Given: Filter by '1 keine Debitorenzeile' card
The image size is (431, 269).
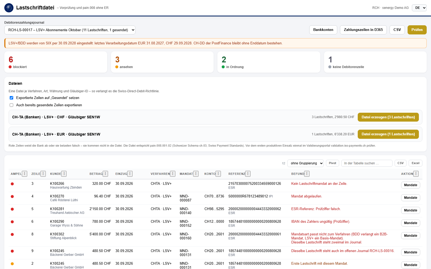Looking at the screenshot, I should (x=375, y=62).
